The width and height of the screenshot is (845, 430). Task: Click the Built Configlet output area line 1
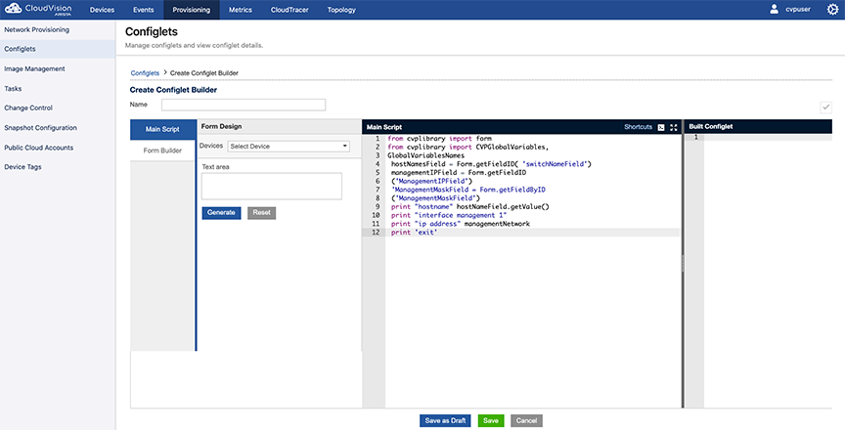pyautogui.click(x=768, y=138)
